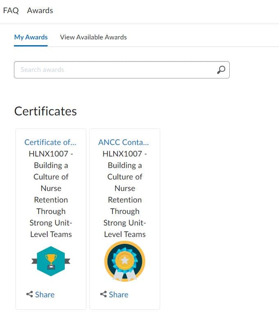Open the Awards navigation item
The width and height of the screenshot is (279, 315).
point(40,11)
